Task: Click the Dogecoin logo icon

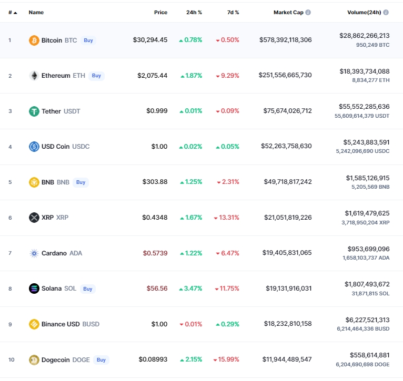Action: pyautogui.click(x=34, y=360)
